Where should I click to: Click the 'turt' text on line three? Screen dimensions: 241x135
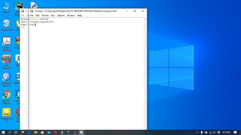point(33,24)
